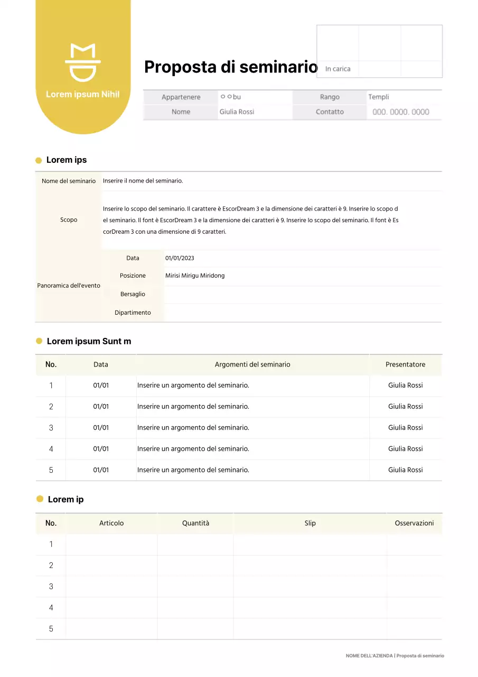Screen dimensions: 478x677
Task: Click the Posizione value Mirisi Mirigu Miridong
Action: pos(195,276)
